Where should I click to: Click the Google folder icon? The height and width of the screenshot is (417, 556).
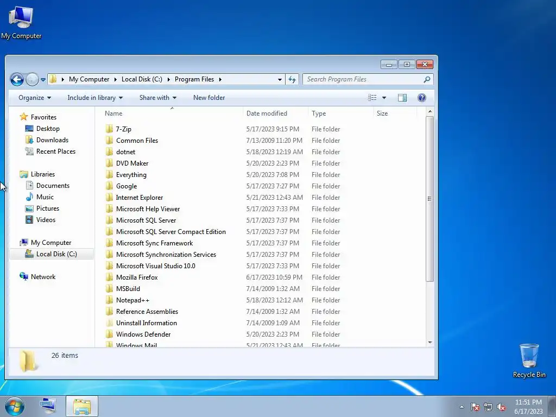[109, 186]
